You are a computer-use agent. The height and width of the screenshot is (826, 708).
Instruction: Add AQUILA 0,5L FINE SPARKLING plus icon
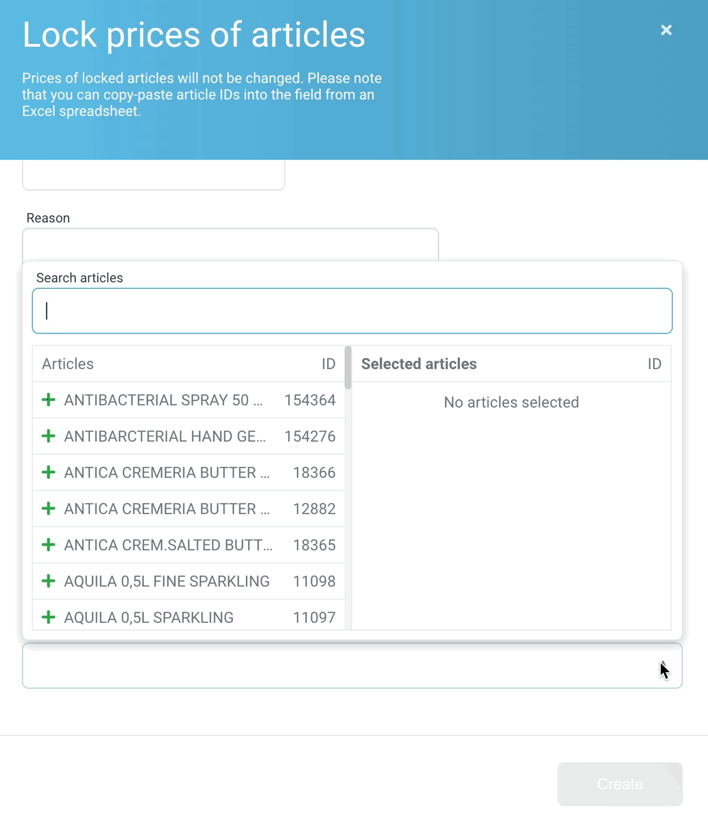[x=49, y=581]
